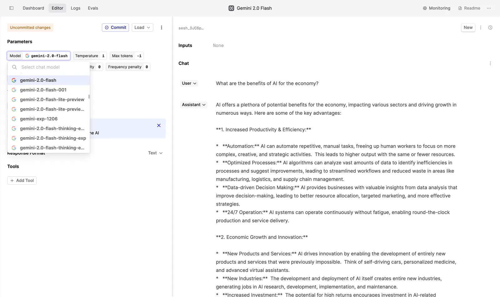Commit the uncommitted changes

(115, 27)
